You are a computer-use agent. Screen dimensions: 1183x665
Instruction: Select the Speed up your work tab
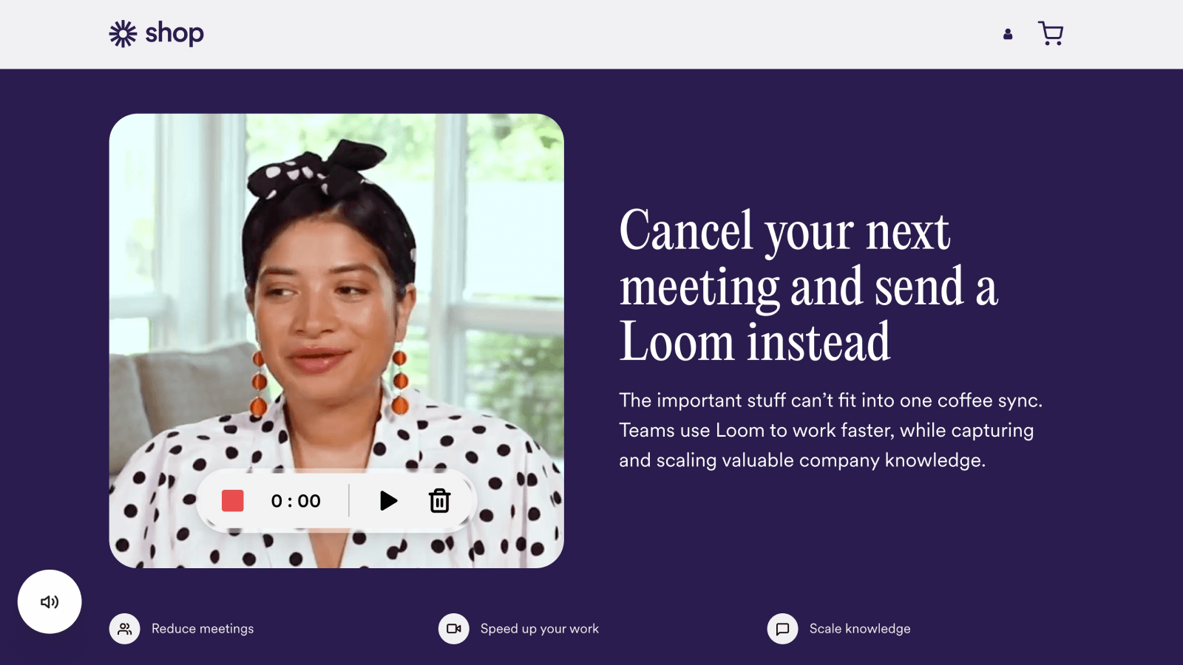coord(540,629)
